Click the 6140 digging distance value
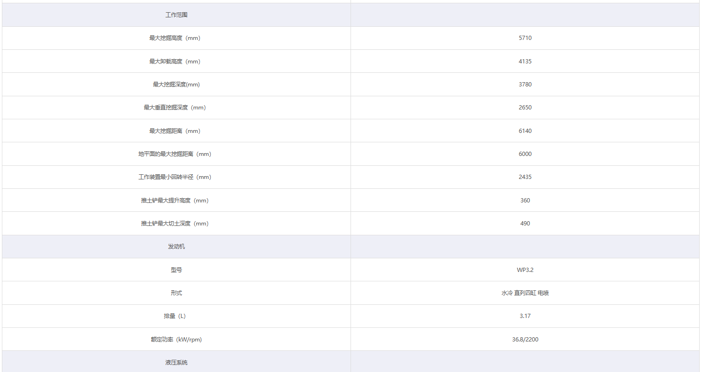Screen dimensions: 702x372 pyautogui.click(x=525, y=131)
